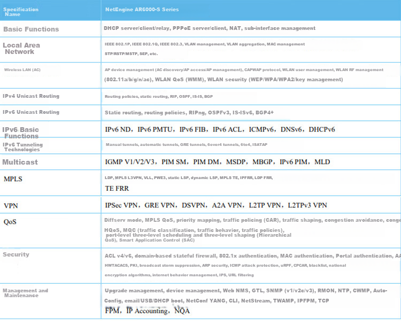401x326 pixels.
Task: Click the 'LDP, MPLS L3VPN, VLL' text line
Action: [x=189, y=178]
